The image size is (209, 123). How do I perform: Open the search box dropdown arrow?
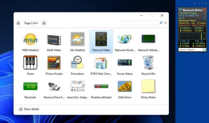[165, 23]
